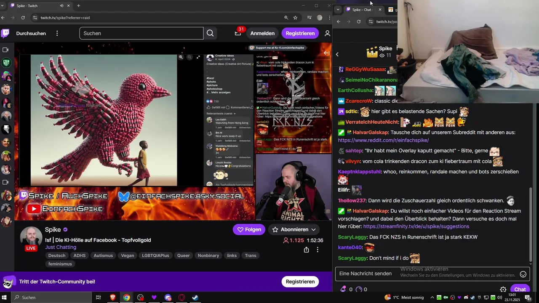This screenshot has width=539, height=303.
Task: Open the three-dot menu next to Durchsuchen
Action: [57, 33]
